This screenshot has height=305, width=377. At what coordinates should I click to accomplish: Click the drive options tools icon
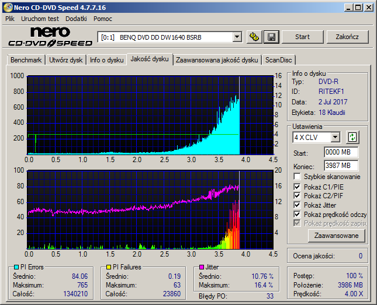[254, 37]
